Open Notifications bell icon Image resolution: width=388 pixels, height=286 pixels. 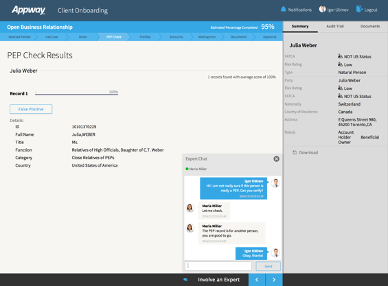pos(283,10)
